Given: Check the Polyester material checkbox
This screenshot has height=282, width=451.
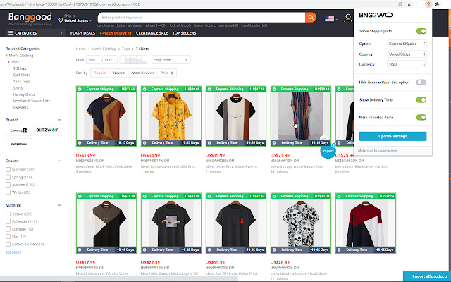Looking at the screenshot, I should coord(8,221).
